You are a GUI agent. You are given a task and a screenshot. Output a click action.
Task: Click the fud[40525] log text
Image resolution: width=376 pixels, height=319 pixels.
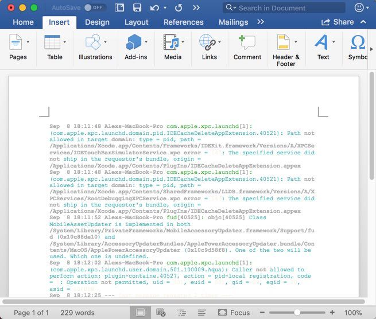pos(185,217)
